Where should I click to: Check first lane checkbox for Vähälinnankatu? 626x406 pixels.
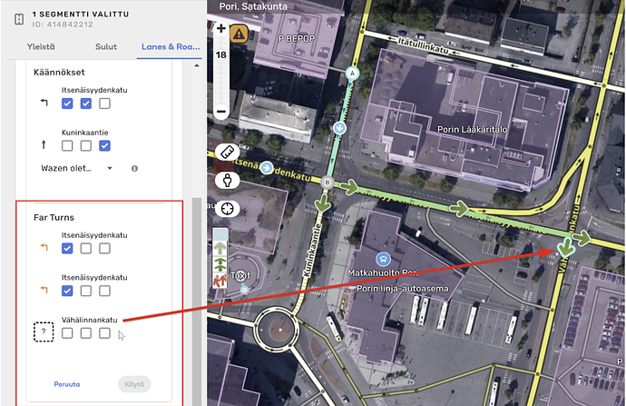click(67, 333)
